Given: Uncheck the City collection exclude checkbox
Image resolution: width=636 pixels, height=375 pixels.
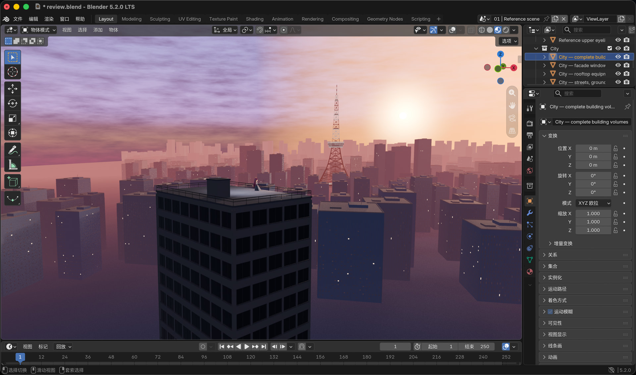Looking at the screenshot, I should 609,48.
